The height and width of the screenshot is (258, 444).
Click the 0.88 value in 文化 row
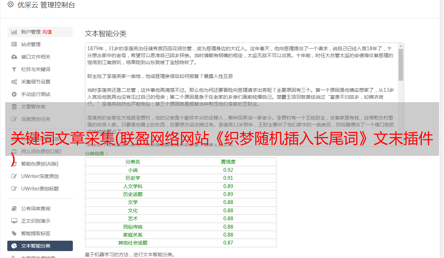pos(228,211)
